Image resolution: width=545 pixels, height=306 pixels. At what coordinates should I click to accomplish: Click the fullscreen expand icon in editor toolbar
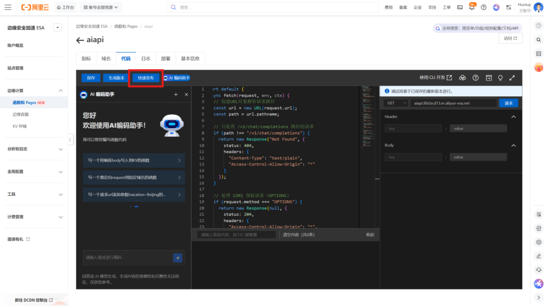click(x=512, y=78)
